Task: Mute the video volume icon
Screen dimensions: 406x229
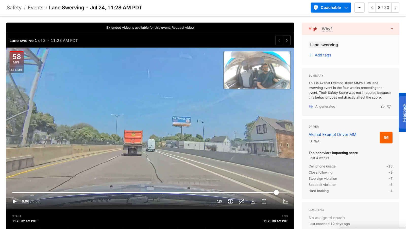Action: pyautogui.click(x=219, y=201)
